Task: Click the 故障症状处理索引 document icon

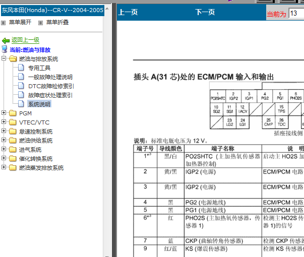Action: (x=21, y=95)
